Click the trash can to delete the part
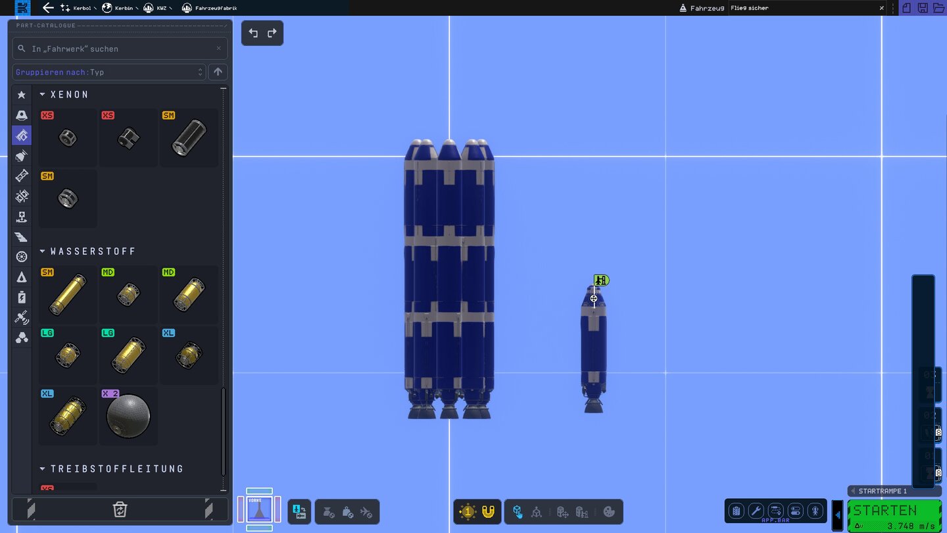 point(120,509)
